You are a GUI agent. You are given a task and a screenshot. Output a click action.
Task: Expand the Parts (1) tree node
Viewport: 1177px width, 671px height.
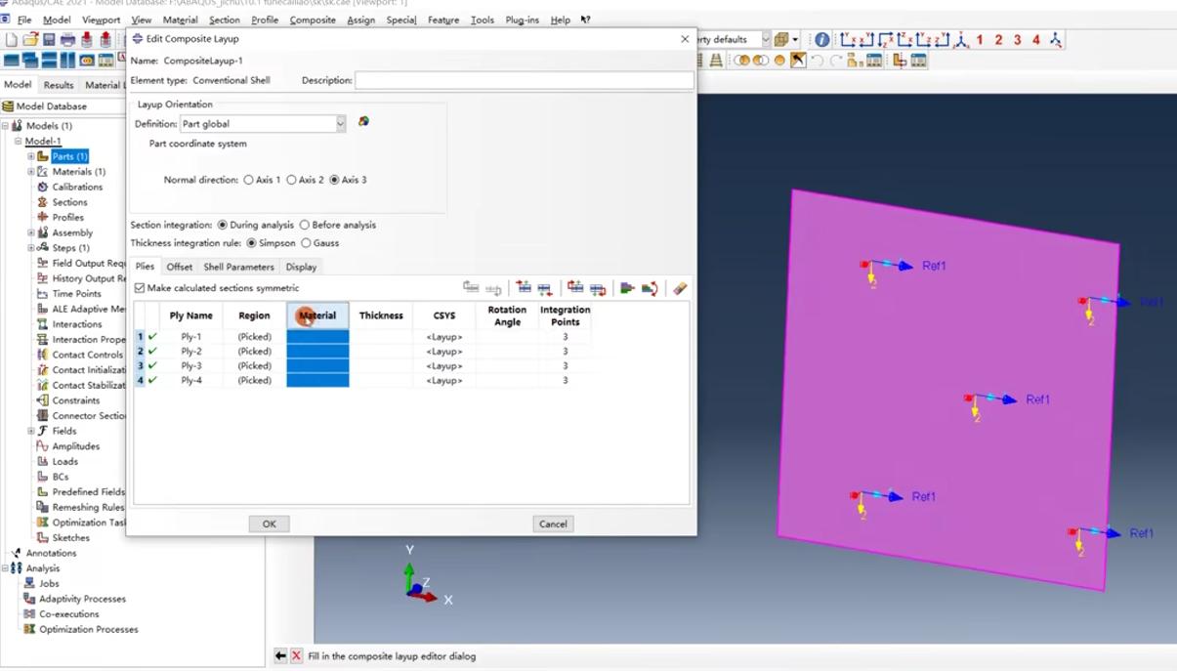click(31, 156)
